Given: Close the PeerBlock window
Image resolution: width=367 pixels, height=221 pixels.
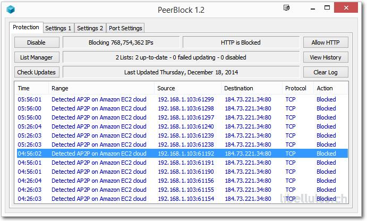Looking at the screenshot, I should (346, 8).
